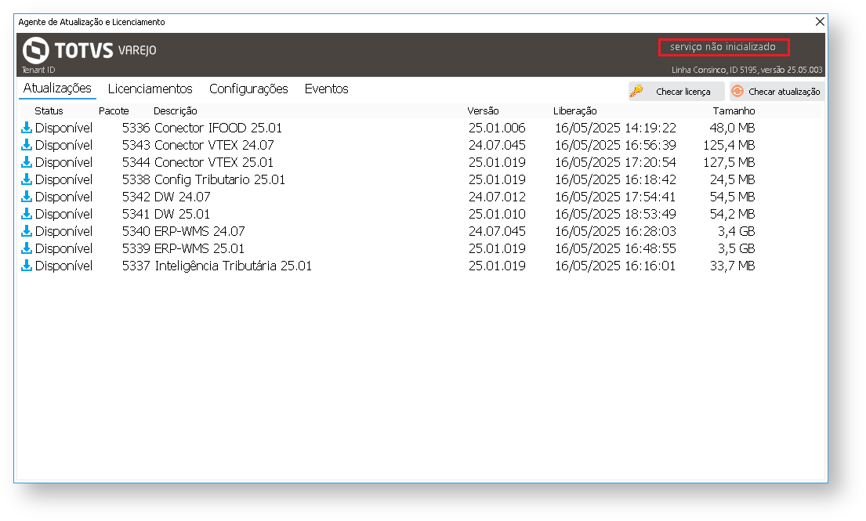Click release date 16/05/2025 14:19:22

(x=615, y=128)
